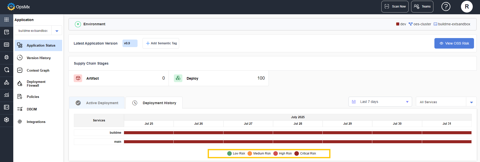Open the settings gear in left rail
The height and width of the screenshot is (162, 480).
point(7,120)
